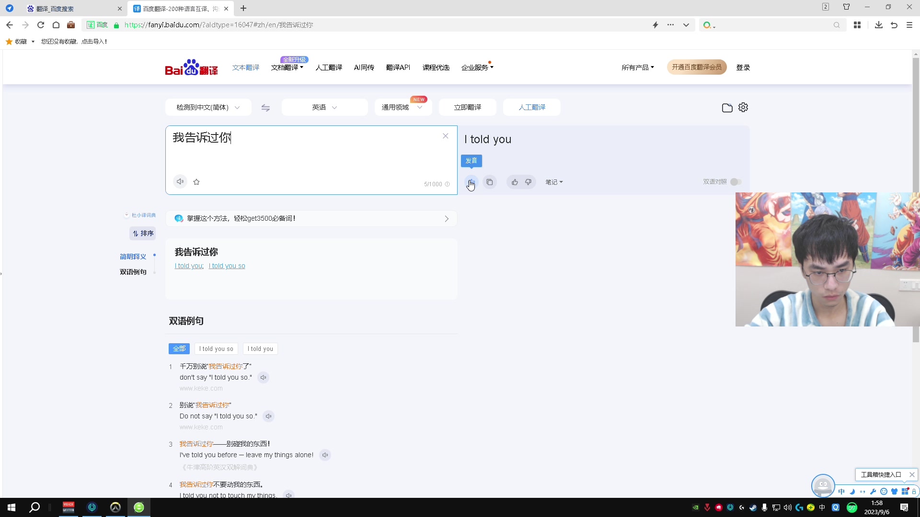Open translation settings gear
920x517 pixels.
point(743,107)
